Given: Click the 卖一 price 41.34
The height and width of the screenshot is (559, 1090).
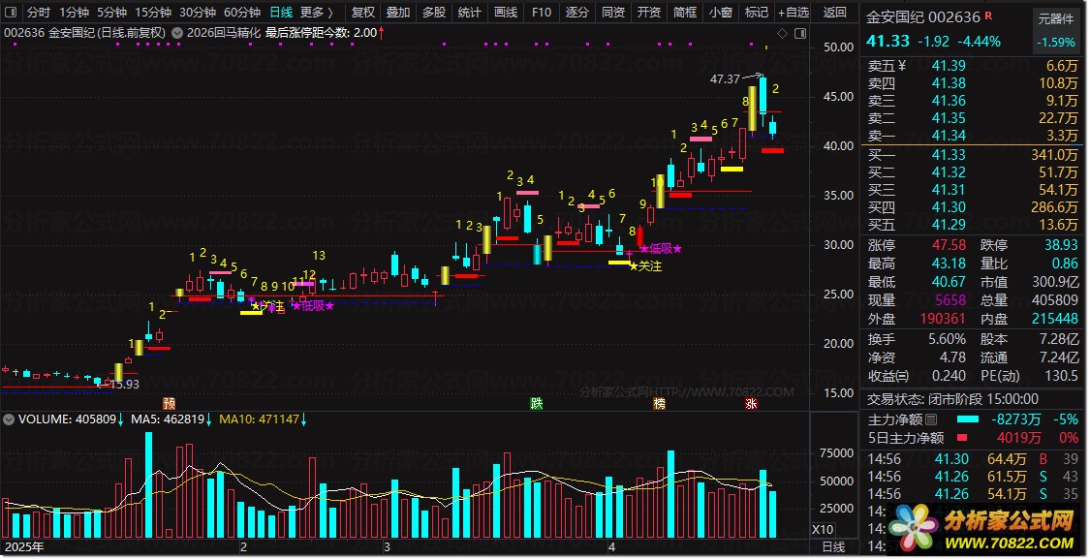Looking at the screenshot, I should tap(949, 136).
